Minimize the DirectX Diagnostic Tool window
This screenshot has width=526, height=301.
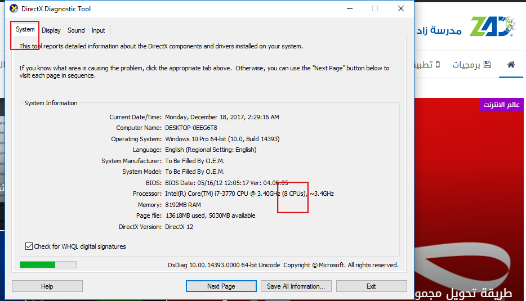(x=350, y=8)
